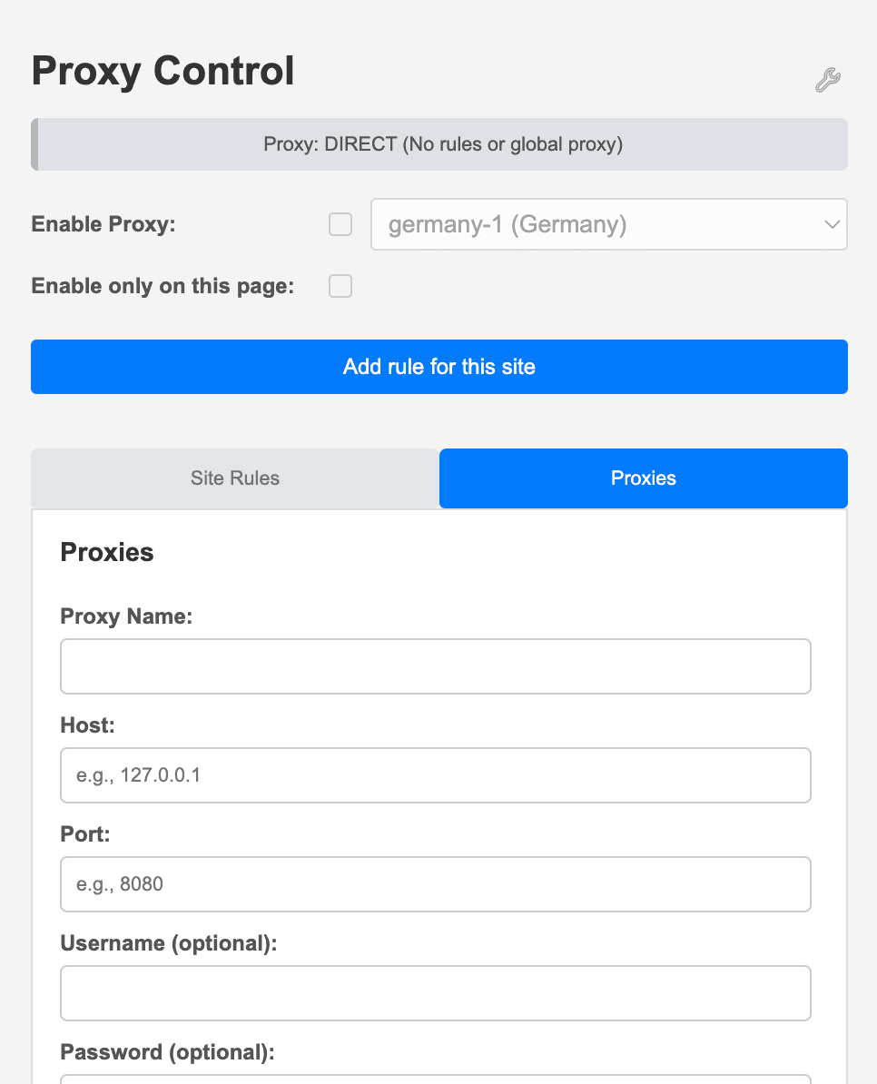The height and width of the screenshot is (1084, 877).
Task: Click the Proxy Control heading
Action: [x=163, y=71]
